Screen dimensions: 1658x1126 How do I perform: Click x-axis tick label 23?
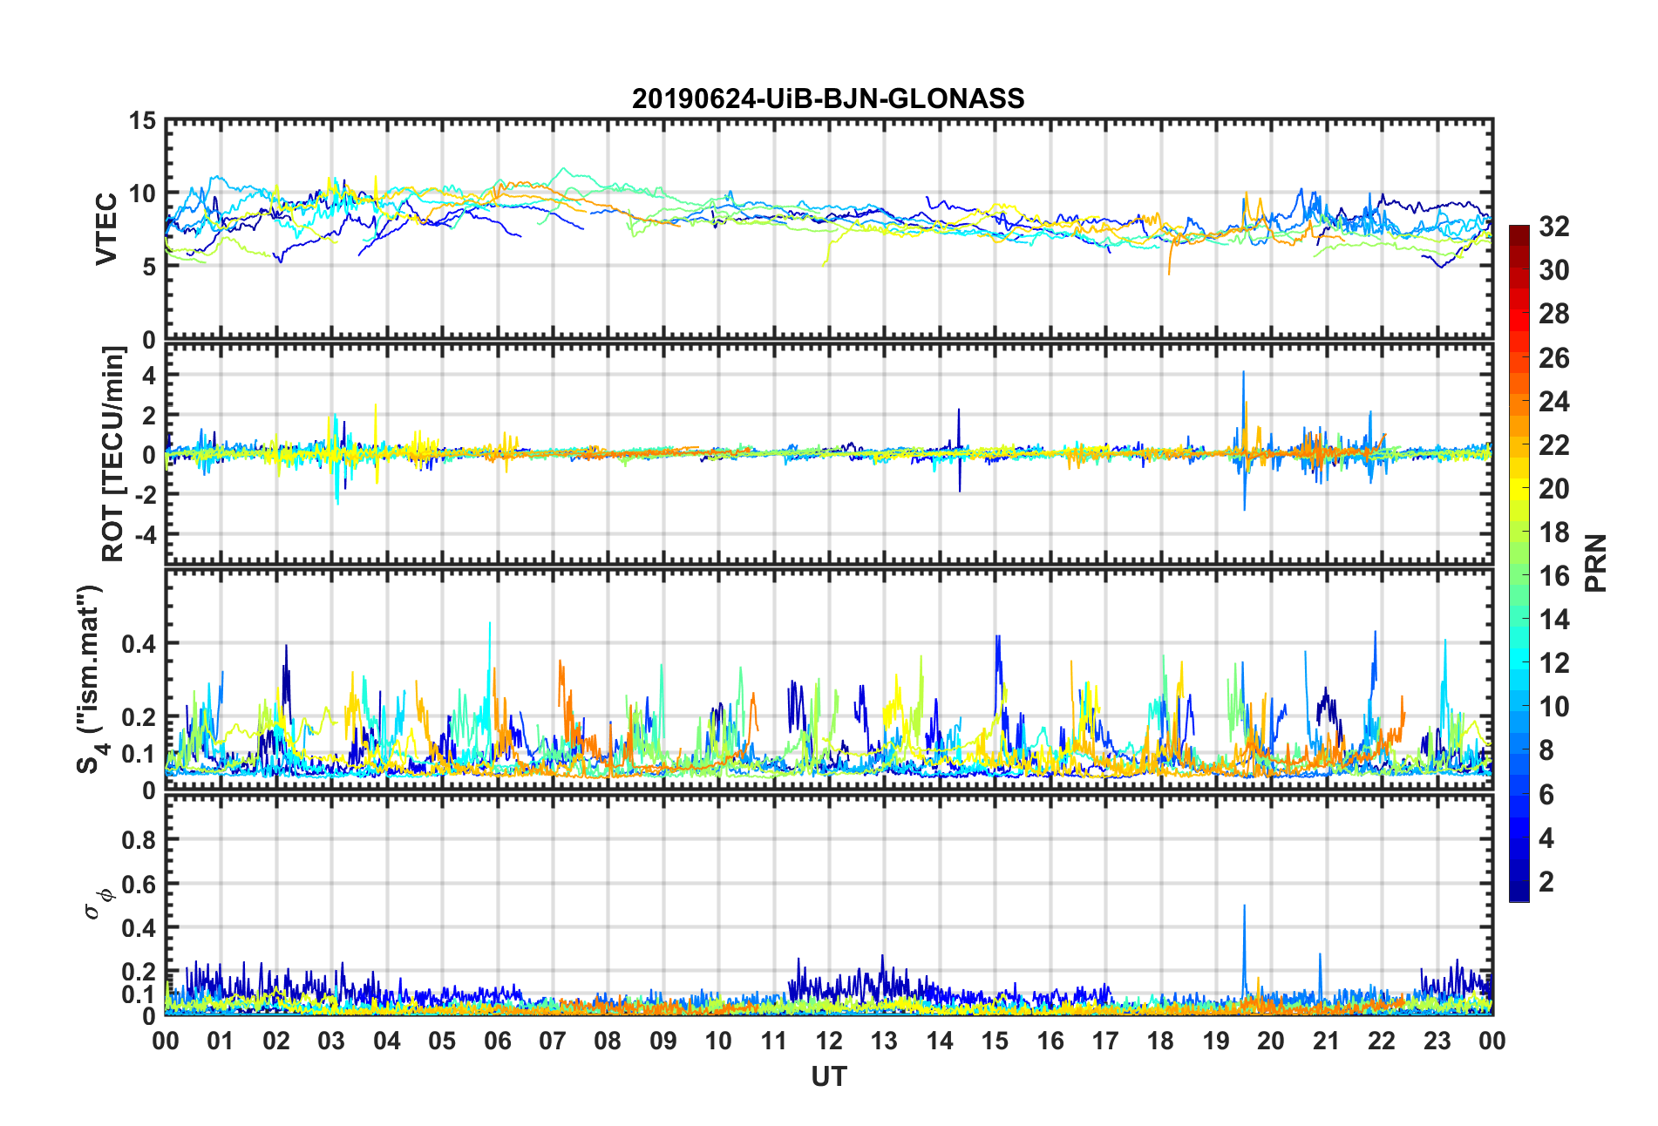pos(1437,1041)
